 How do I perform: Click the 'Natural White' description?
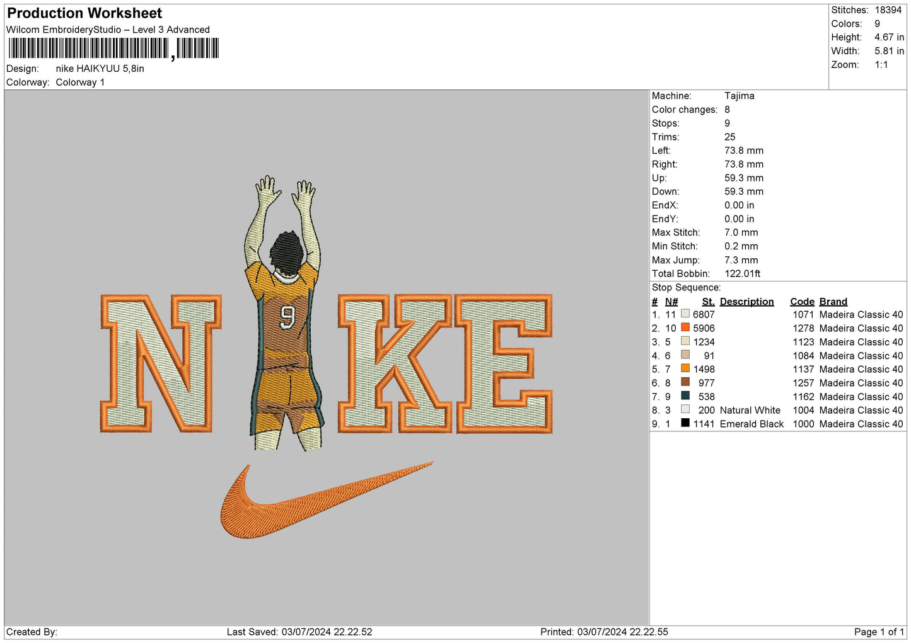click(x=750, y=411)
